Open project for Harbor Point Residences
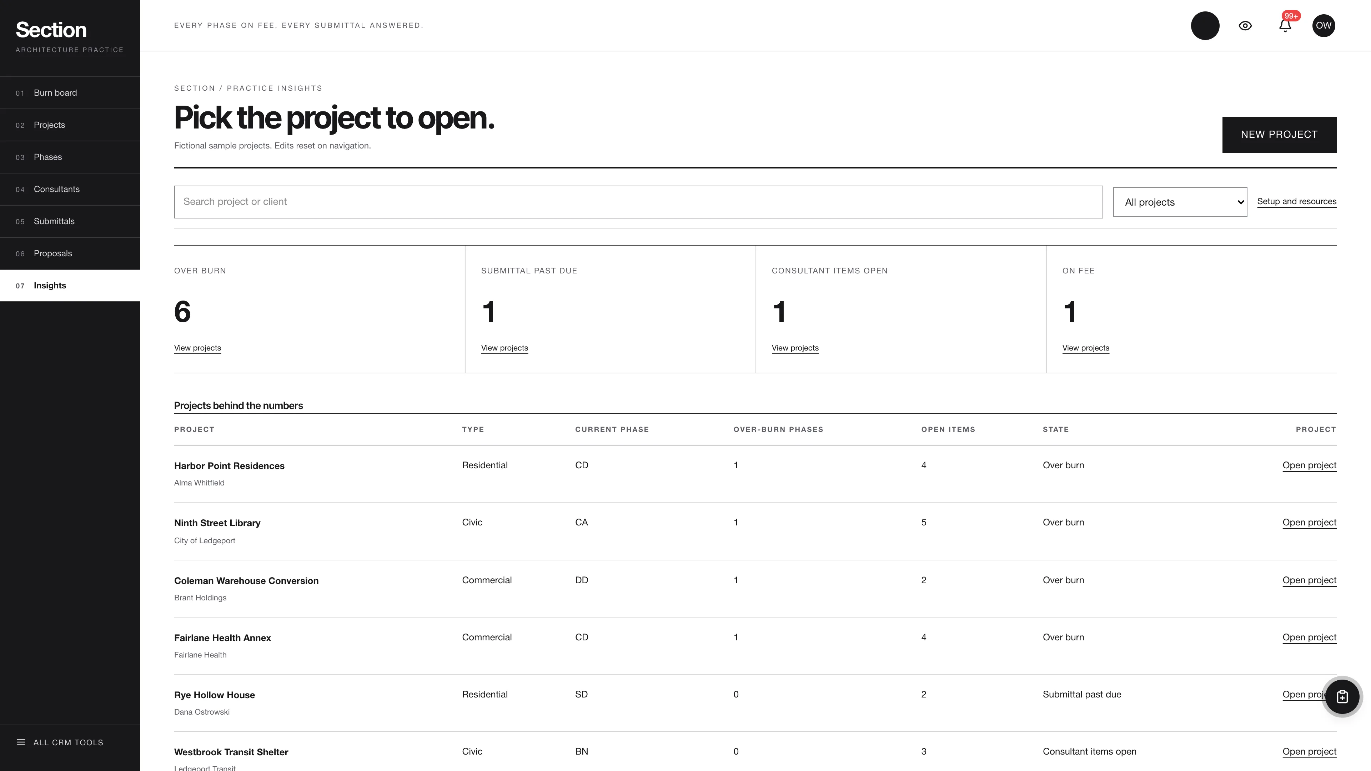 [1309, 465]
